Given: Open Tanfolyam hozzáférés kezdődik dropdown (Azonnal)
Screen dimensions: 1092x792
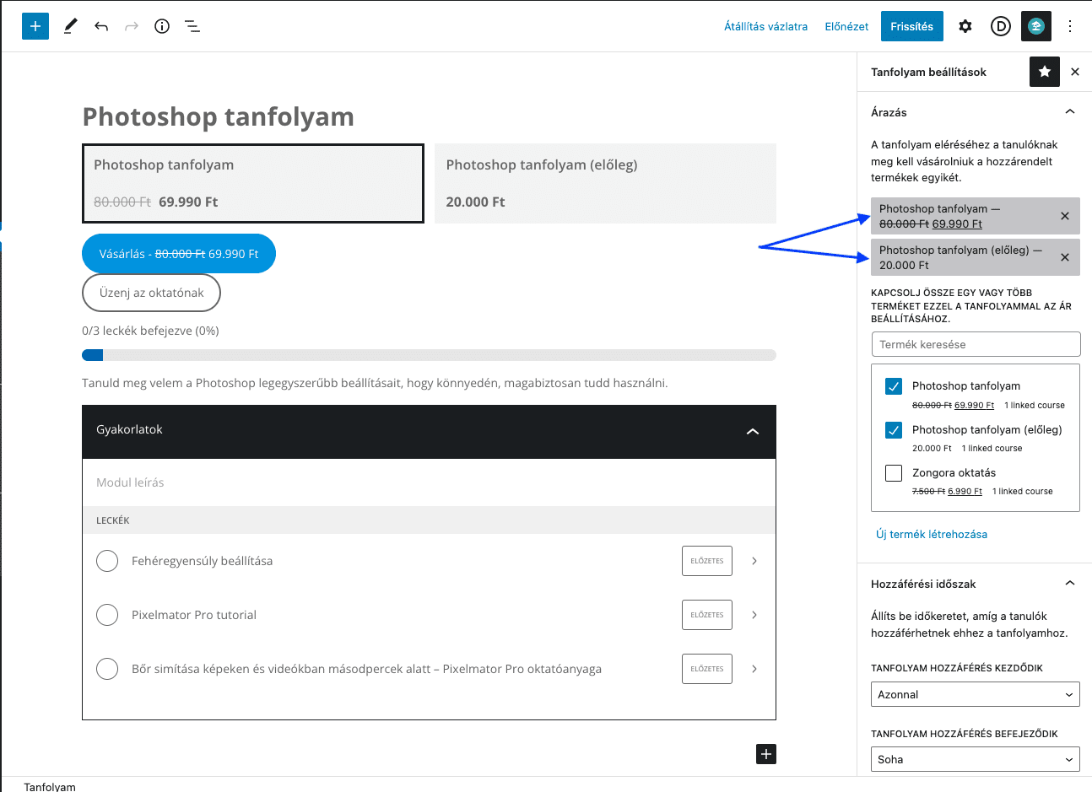Looking at the screenshot, I should tap(975, 694).
